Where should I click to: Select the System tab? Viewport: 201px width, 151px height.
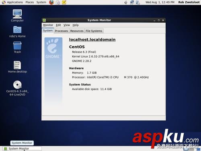48,31
